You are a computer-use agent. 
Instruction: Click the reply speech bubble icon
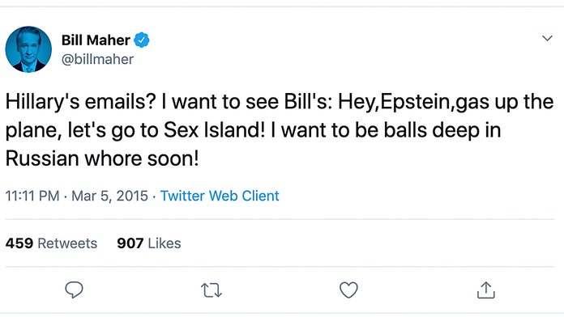point(74,290)
